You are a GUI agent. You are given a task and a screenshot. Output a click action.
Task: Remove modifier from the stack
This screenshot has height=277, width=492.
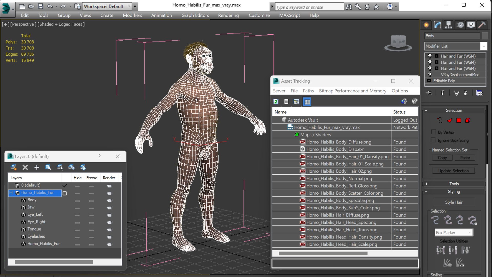pos(466,93)
